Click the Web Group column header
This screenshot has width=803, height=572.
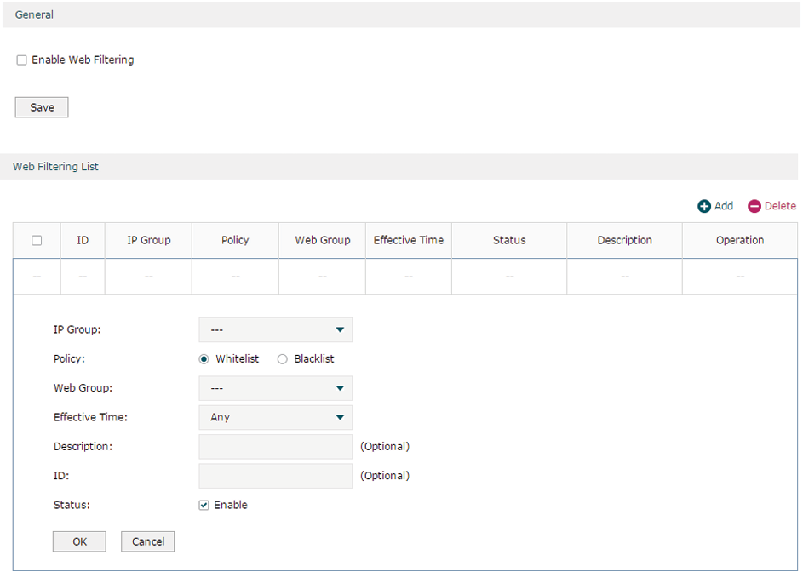click(322, 240)
